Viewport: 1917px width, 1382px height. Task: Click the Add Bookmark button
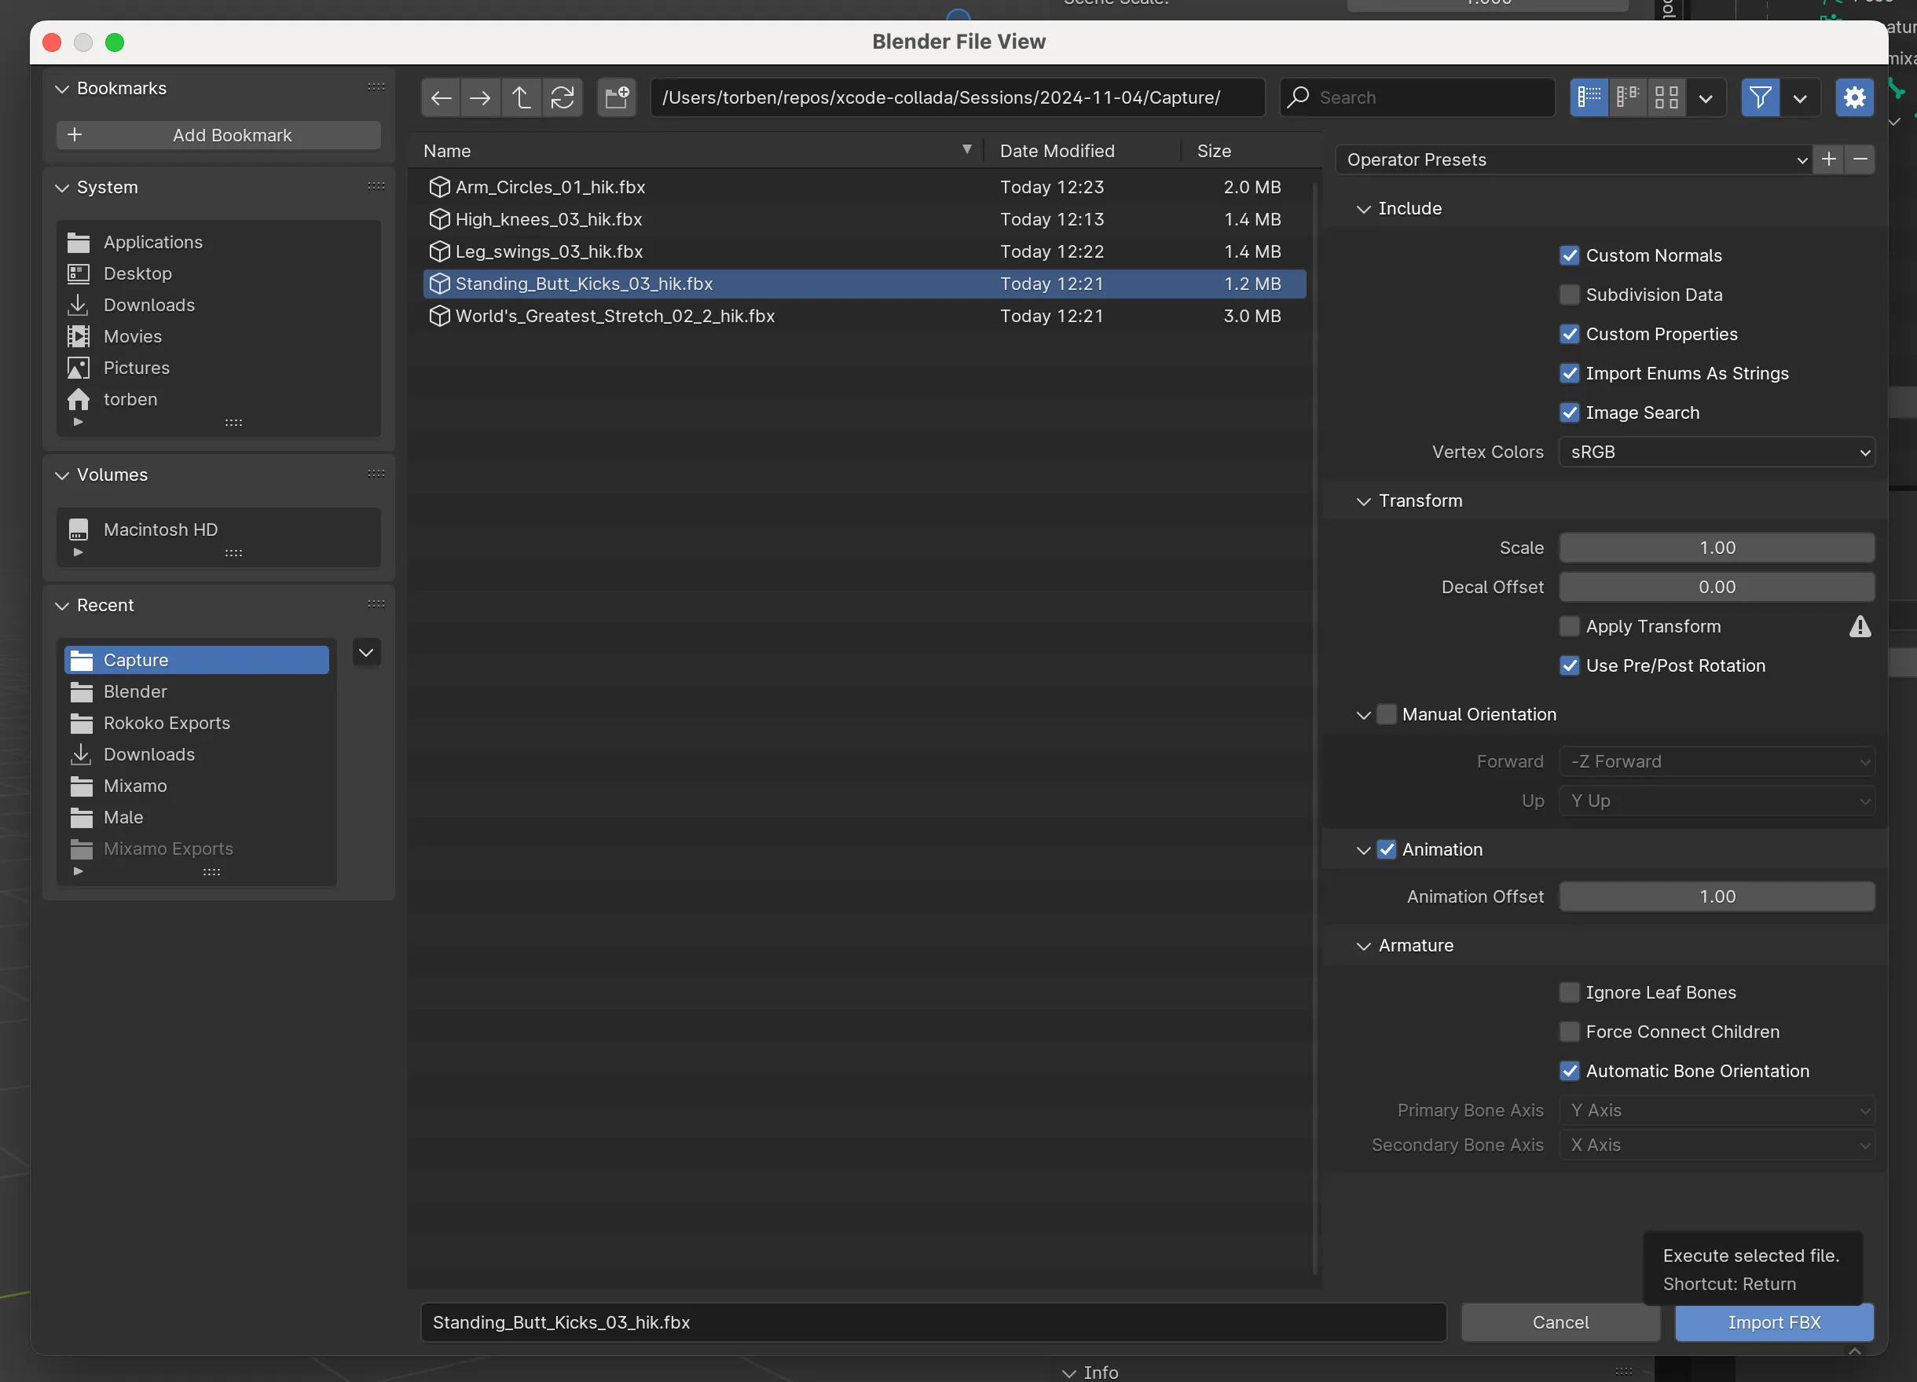click(x=218, y=134)
